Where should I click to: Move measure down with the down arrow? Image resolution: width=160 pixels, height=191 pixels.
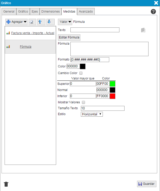50,22
